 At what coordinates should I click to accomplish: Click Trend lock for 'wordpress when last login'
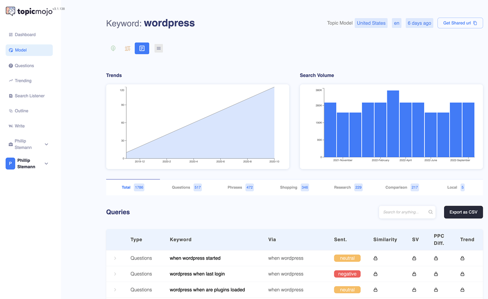click(x=462, y=274)
